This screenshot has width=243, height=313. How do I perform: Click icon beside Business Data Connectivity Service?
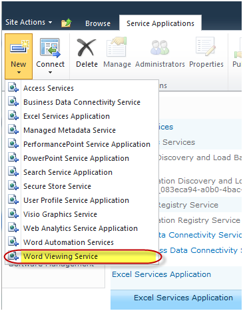[13, 101]
